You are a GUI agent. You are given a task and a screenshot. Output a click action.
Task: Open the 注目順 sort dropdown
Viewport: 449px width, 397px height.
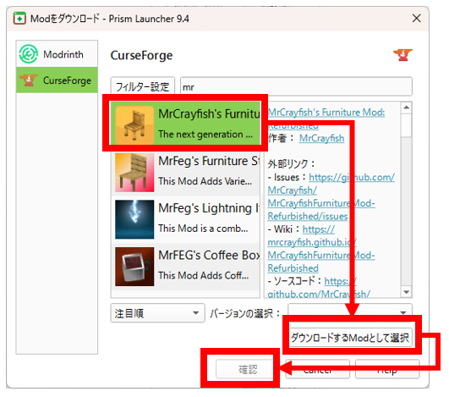point(158,313)
